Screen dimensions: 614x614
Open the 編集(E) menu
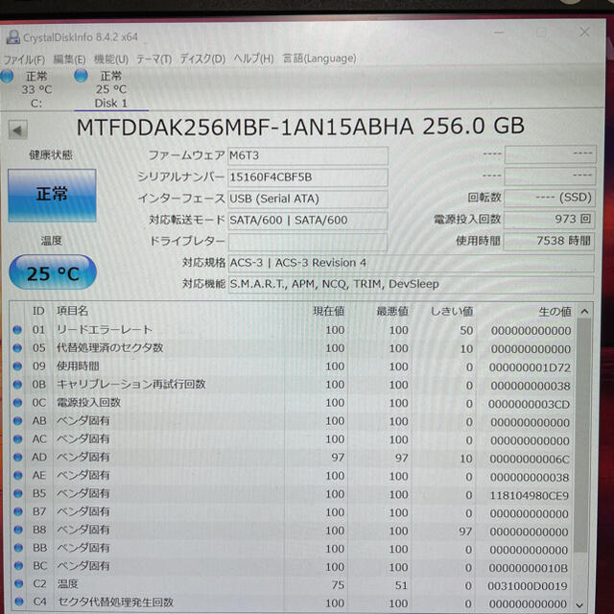pyautogui.click(x=69, y=59)
